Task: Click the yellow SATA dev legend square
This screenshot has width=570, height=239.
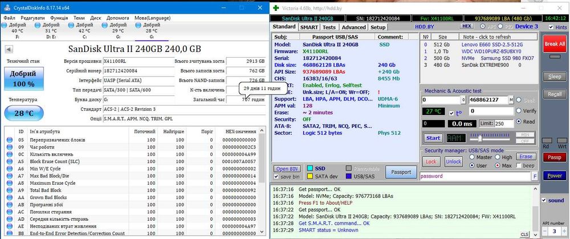Action: tap(310, 176)
